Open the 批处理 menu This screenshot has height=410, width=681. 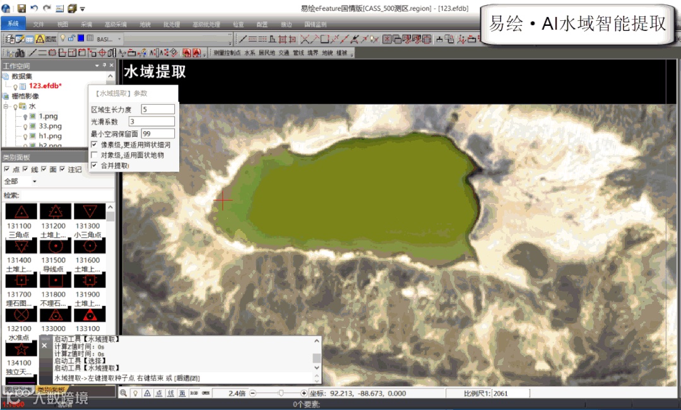[172, 25]
